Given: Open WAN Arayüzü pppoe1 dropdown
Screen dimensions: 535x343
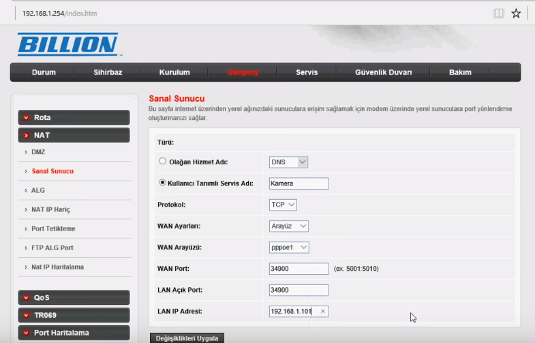Looking at the screenshot, I should pos(289,248).
